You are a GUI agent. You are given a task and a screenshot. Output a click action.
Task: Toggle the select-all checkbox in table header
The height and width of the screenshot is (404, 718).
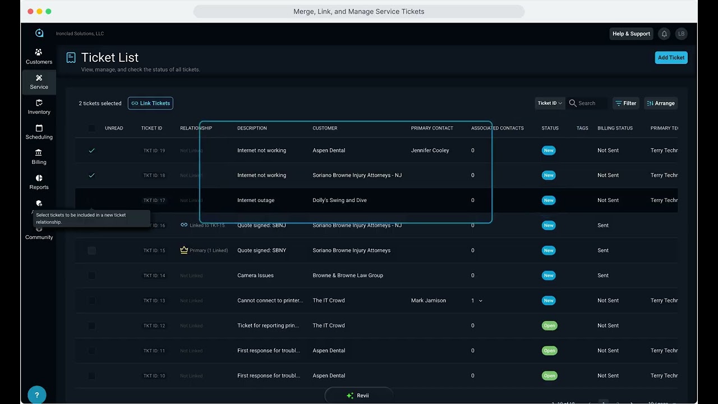[91, 128]
